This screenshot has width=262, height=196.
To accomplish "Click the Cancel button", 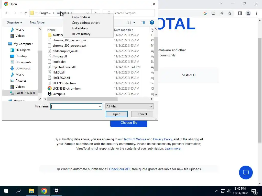I will [142, 114].
